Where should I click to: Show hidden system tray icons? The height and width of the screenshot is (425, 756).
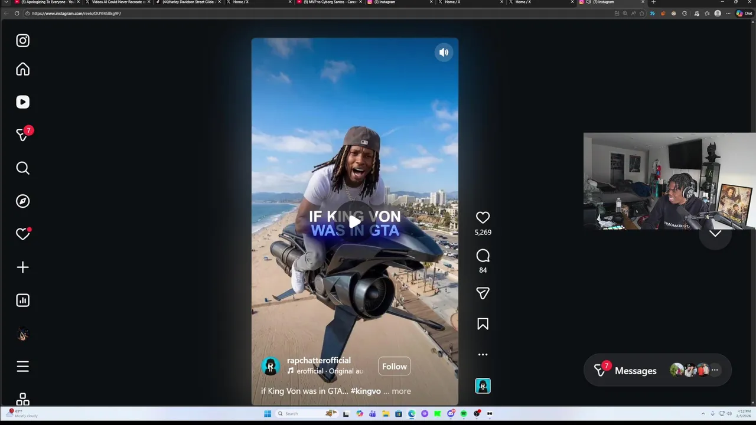click(x=703, y=414)
